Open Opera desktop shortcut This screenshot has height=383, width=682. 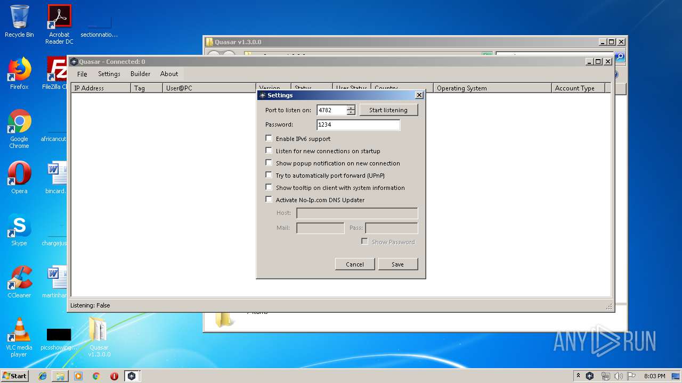coord(19,178)
